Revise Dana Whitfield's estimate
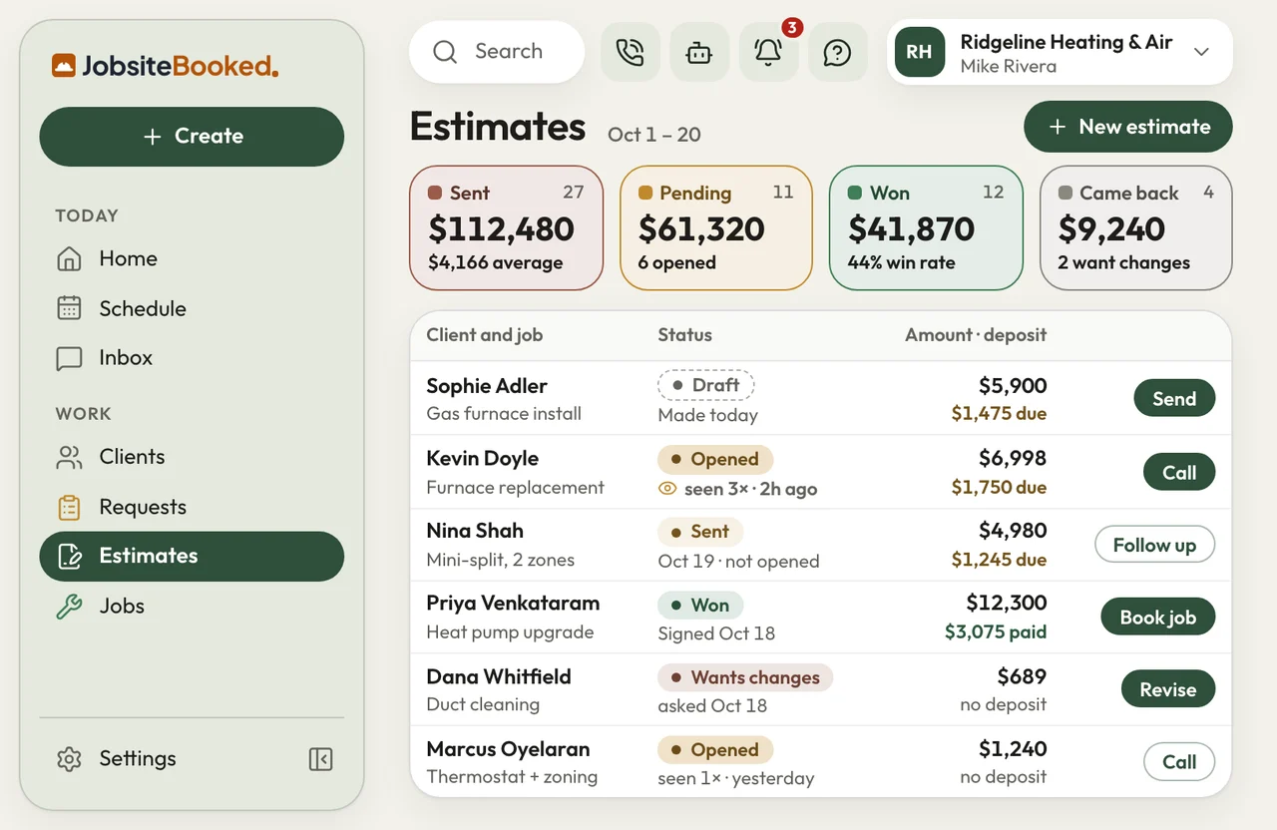1277x830 pixels. [1168, 689]
